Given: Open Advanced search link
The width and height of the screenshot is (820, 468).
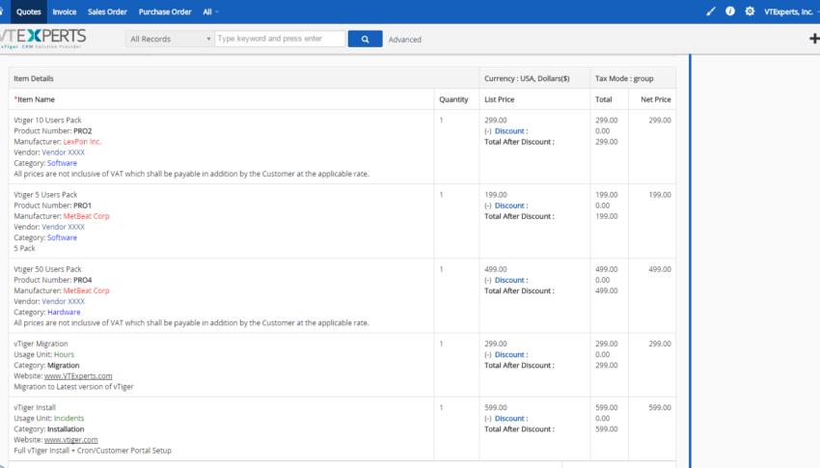Looking at the screenshot, I should (x=405, y=40).
